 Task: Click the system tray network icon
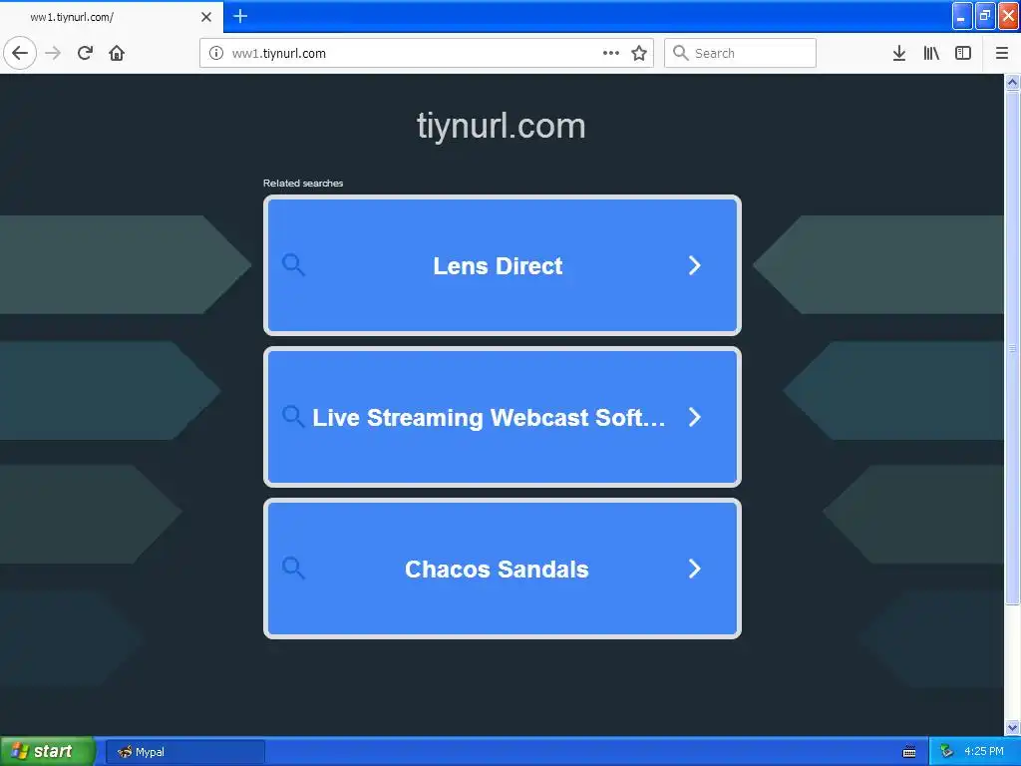[947, 751]
